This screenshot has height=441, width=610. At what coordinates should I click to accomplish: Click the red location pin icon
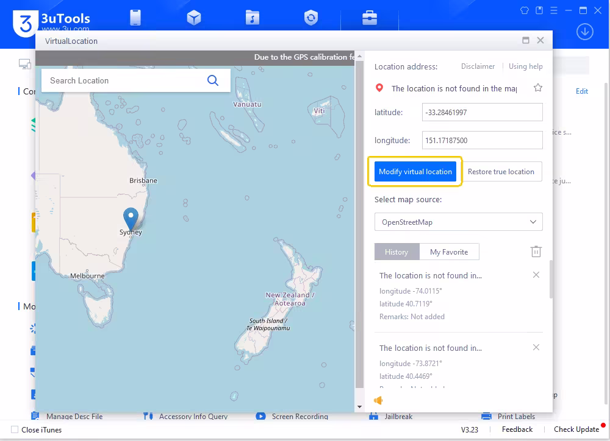click(x=379, y=88)
